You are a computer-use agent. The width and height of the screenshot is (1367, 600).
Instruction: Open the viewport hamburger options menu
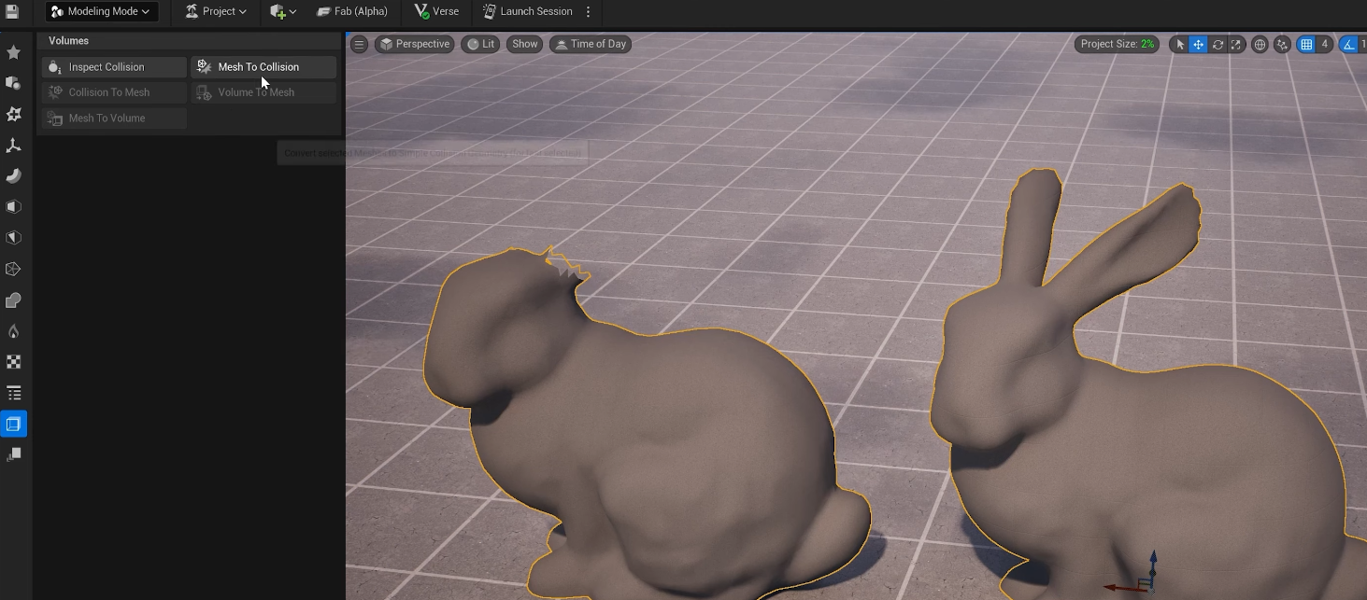pos(359,44)
